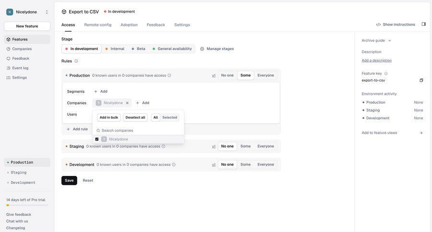
Task: Collapse the right sidebar panel icon
Action: (423, 24)
